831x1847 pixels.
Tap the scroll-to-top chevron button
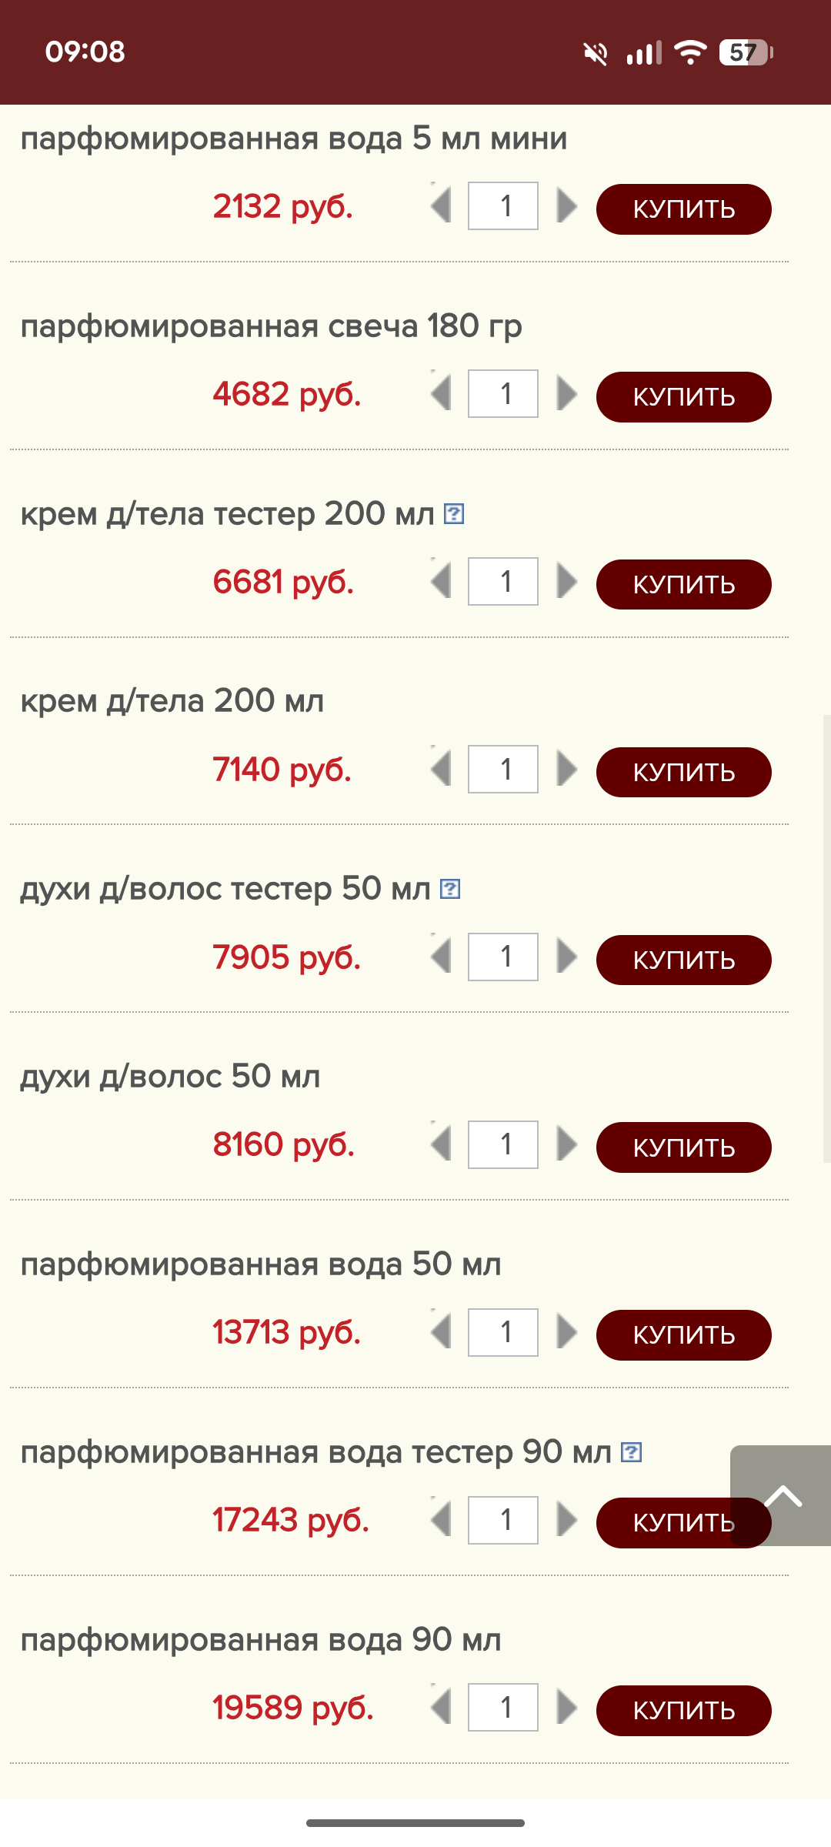(781, 1495)
